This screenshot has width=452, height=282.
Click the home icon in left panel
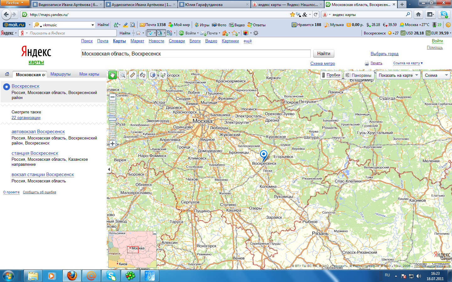(7, 74)
